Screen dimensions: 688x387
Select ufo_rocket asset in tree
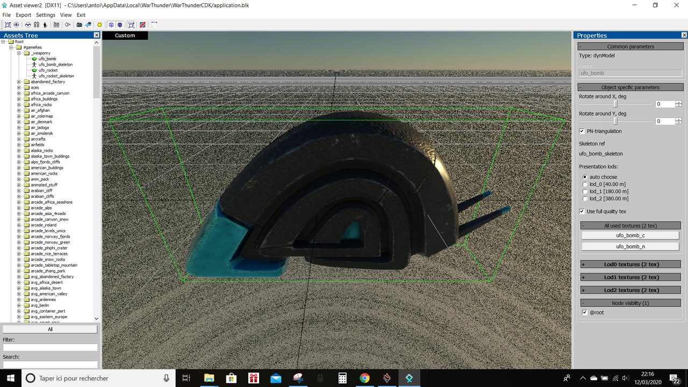(x=48, y=70)
